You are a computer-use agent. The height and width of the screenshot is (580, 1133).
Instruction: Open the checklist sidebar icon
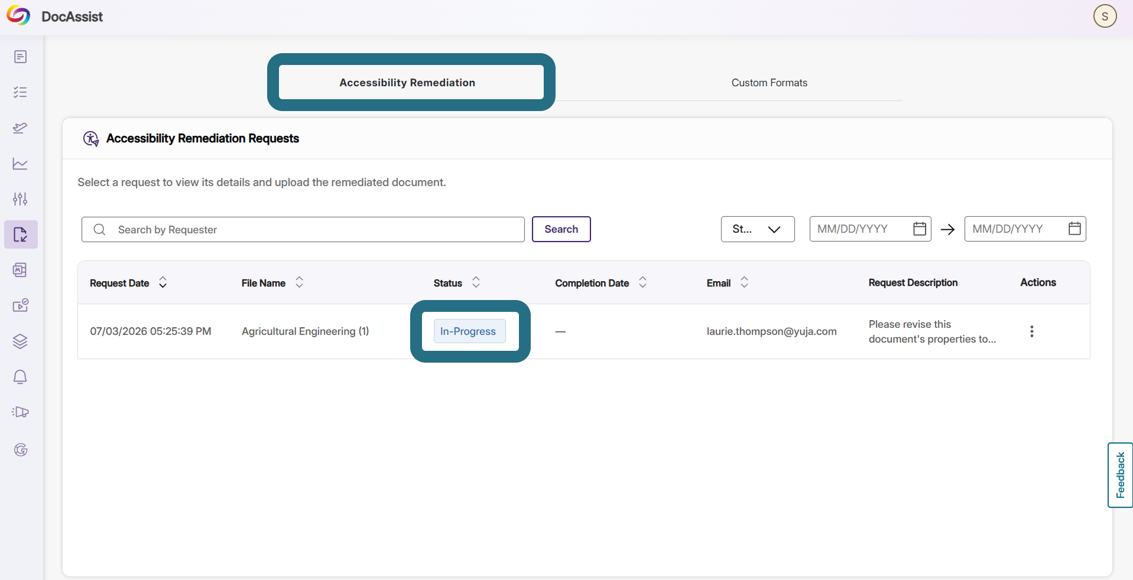21,92
